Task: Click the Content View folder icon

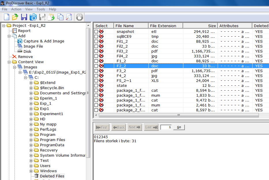Action: pos(14,62)
